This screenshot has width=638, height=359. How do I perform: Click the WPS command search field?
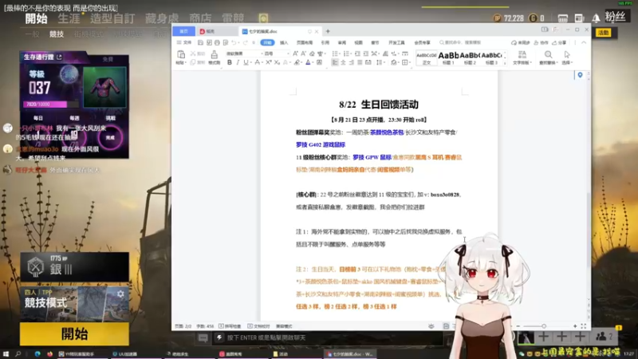click(x=460, y=43)
